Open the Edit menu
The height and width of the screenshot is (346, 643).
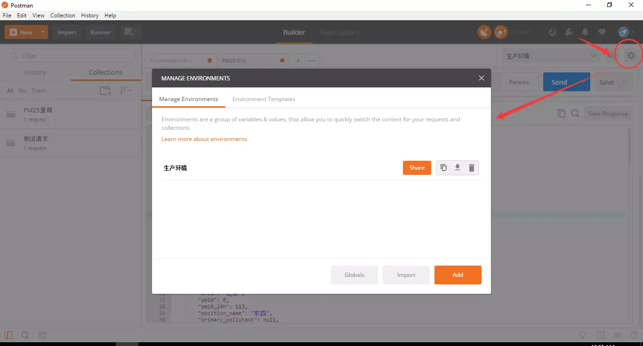[x=22, y=16]
